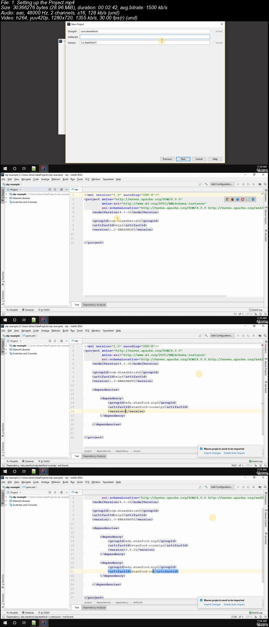The height and width of the screenshot is (627, 269).
Task: Toggle Database side panel in the 00:01:06 frame
Action: click(266, 196)
